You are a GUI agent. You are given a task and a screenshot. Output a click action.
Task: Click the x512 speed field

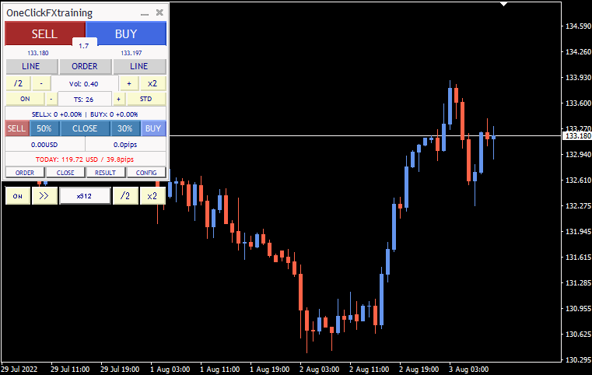85,196
